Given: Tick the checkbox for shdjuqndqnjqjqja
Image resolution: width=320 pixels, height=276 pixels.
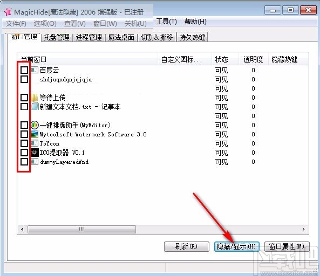Looking at the screenshot, I should (x=24, y=79).
